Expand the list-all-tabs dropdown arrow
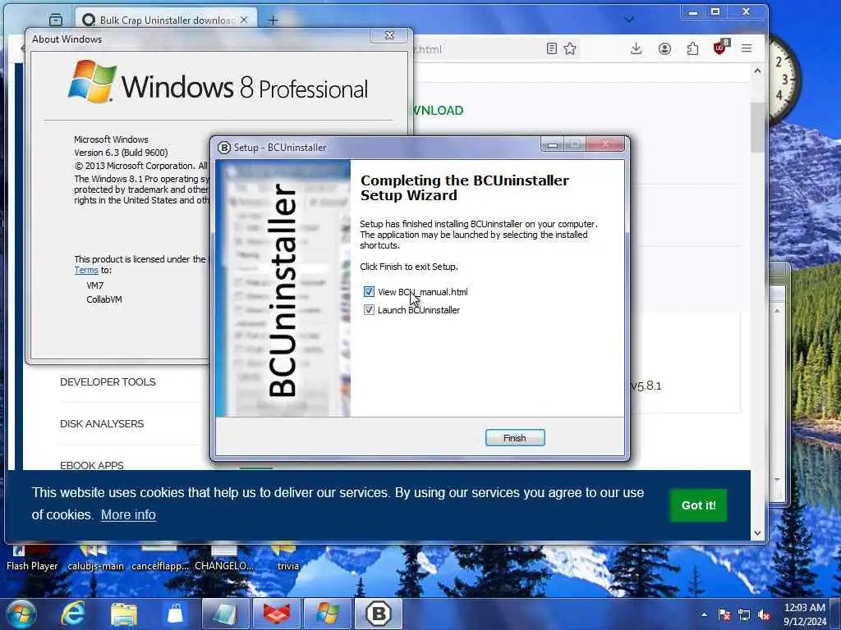The image size is (841, 630). click(x=629, y=20)
